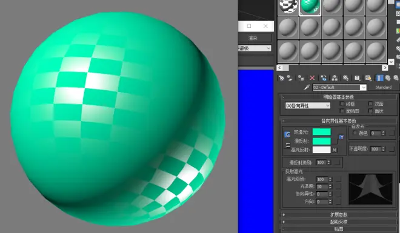400x233 pixels.
Task: Enable the 双面 two-sided checkbox
Action: [x=370, y=104]
